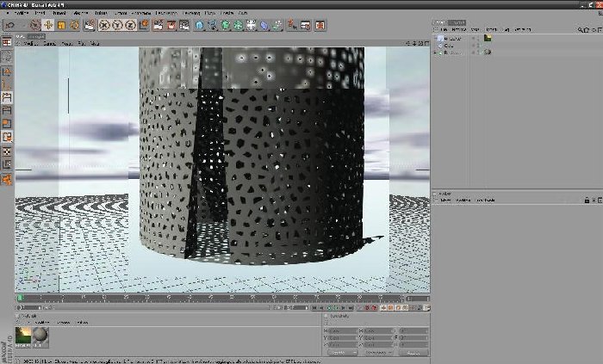Click the landscape texture tag on first object
The width and height of the screenshot is (603, 364).
coord(488,38)
